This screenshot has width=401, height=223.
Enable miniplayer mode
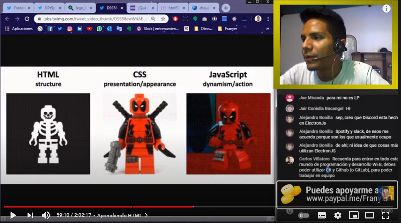354,216
